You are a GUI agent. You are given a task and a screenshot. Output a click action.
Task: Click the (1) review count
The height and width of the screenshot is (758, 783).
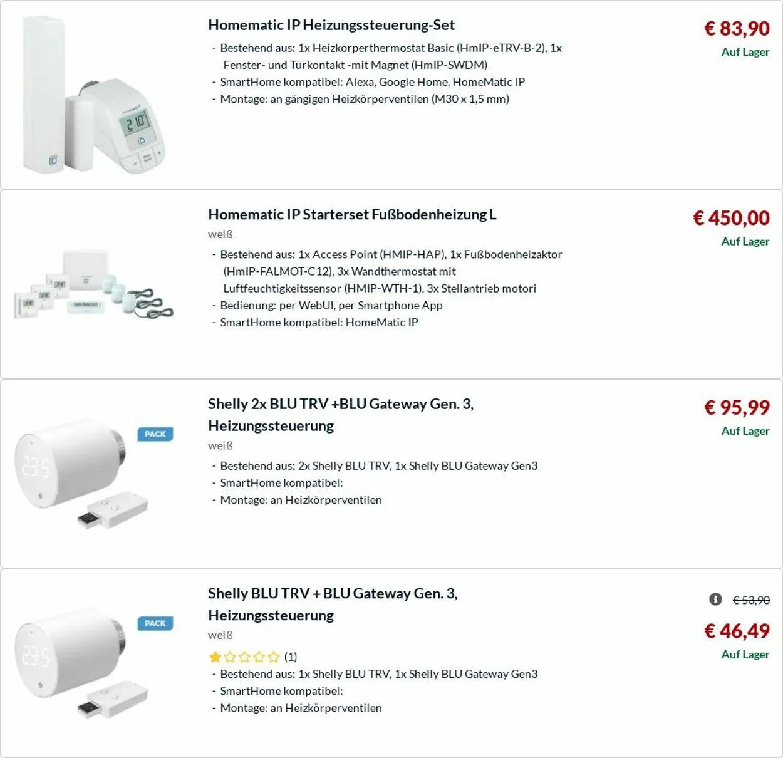pos(291,657)
